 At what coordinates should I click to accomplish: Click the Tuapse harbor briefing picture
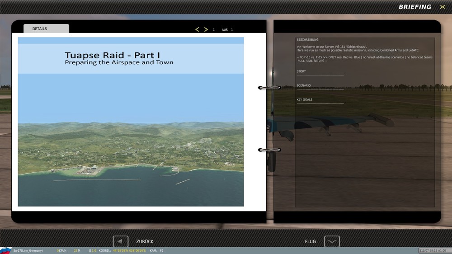tap(131, 122)
